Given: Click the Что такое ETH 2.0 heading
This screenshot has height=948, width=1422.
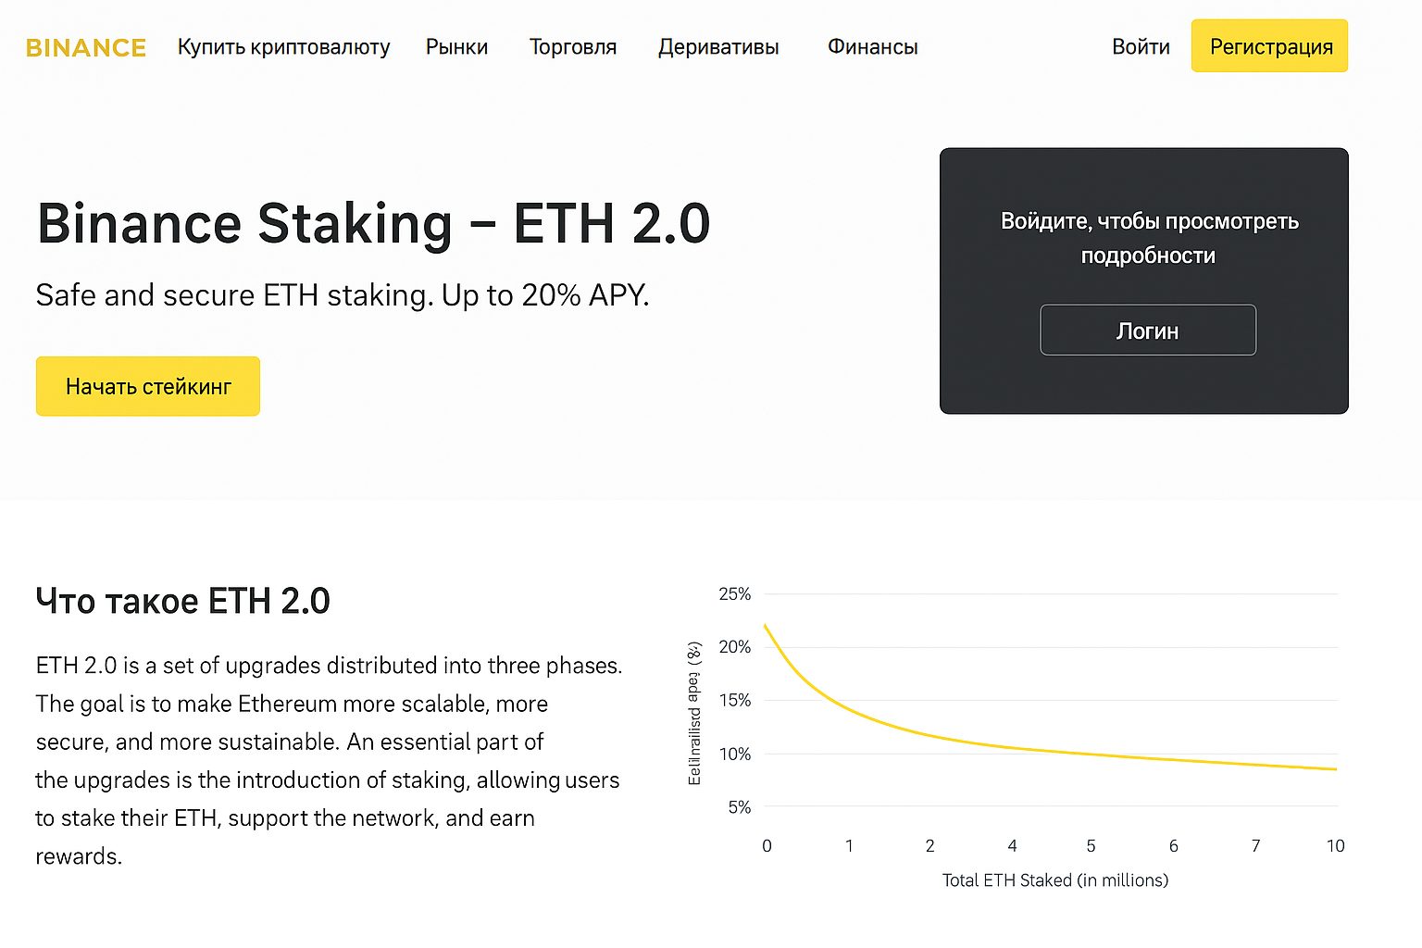Looking at the screenshot, I should pyautogui.click(x=182, y=600).
